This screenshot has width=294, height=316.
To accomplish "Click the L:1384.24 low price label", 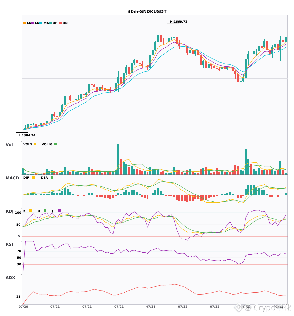I will [27, 135].
